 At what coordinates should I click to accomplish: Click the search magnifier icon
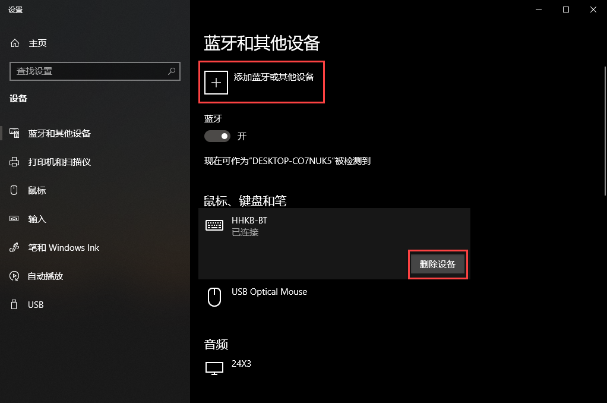tap(172, 71)
